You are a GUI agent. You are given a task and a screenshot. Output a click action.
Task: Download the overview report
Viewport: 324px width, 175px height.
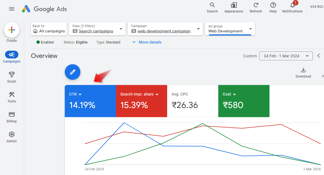(303, 73)
